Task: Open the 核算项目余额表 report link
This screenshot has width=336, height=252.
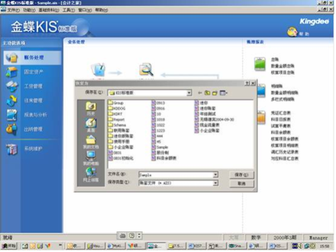Action: point(285,139)
